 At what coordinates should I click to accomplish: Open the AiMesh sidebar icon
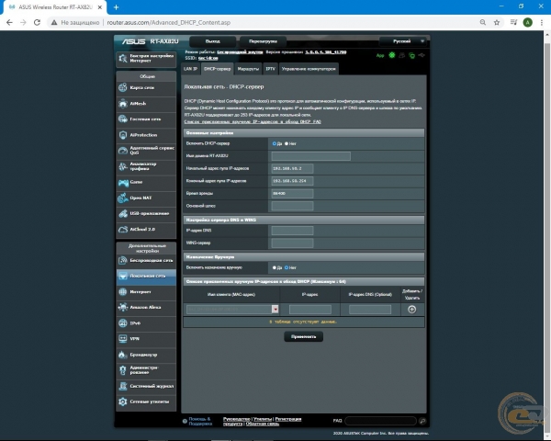[x=123, y=104]
